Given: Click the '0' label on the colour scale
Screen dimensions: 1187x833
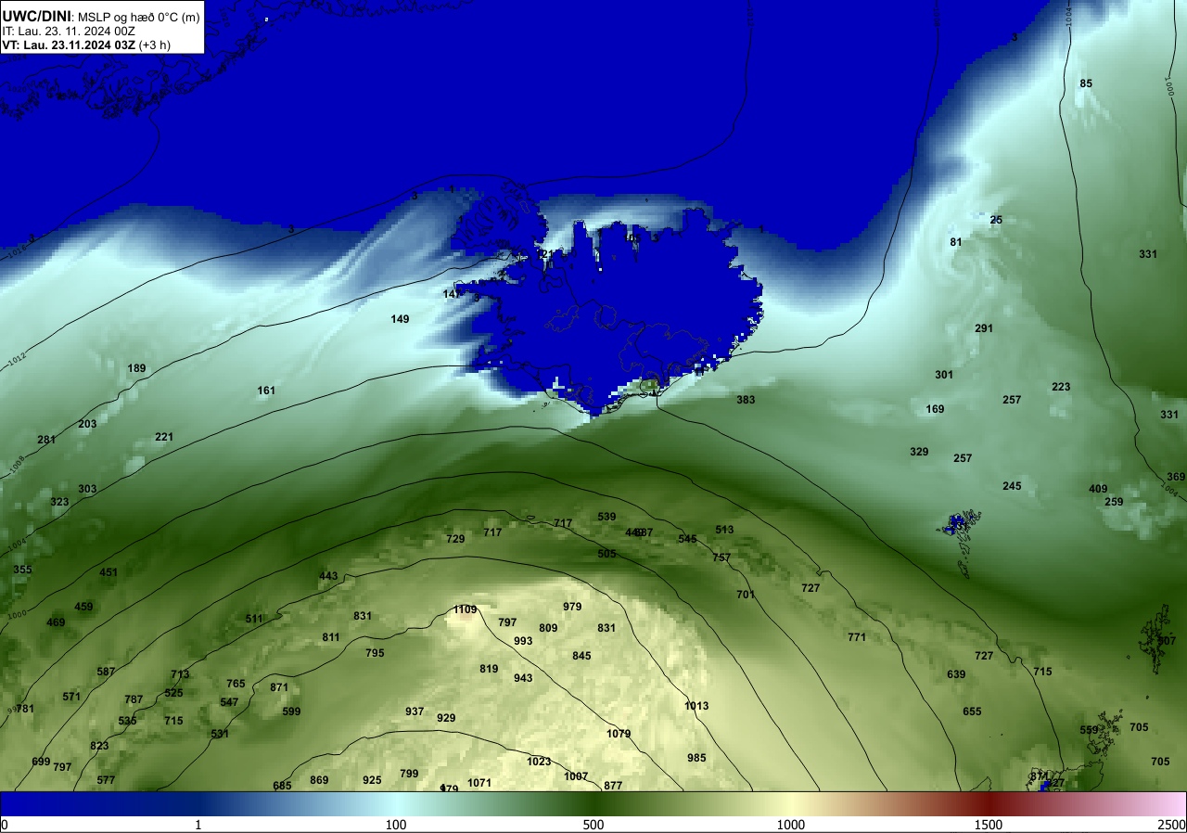Looking at the screenshot, I should [x=4, y=825].
